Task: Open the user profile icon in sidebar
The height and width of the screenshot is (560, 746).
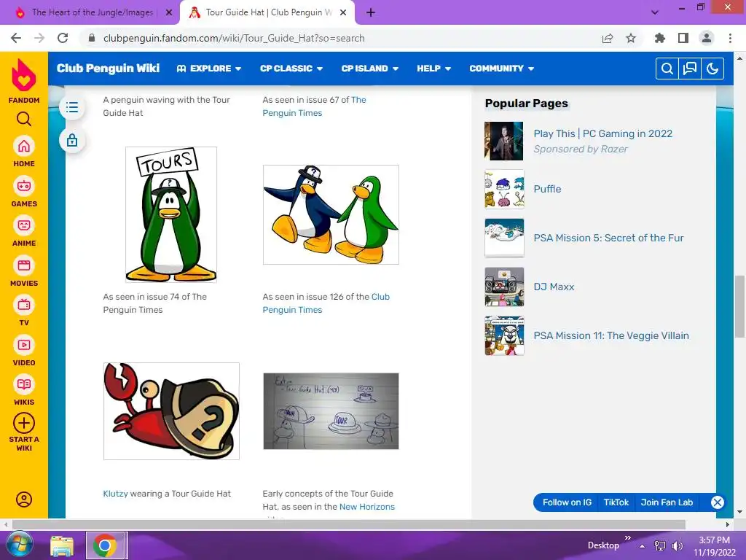Action: [x=24, y=499]
